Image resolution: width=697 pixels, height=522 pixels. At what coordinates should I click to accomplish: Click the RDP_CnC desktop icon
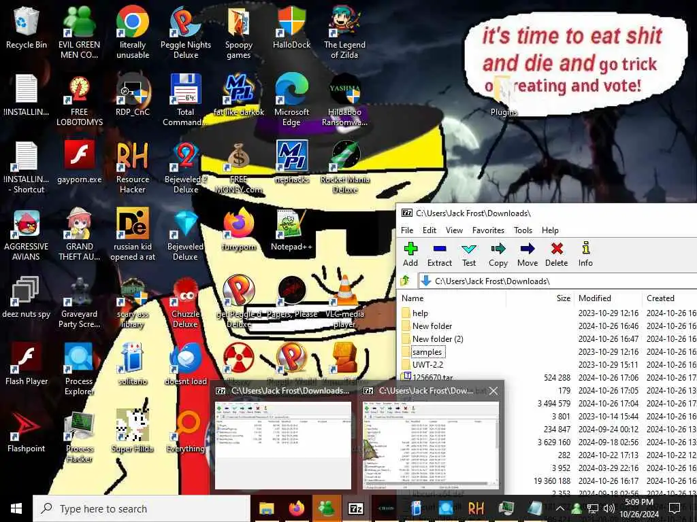pos(133,94)
